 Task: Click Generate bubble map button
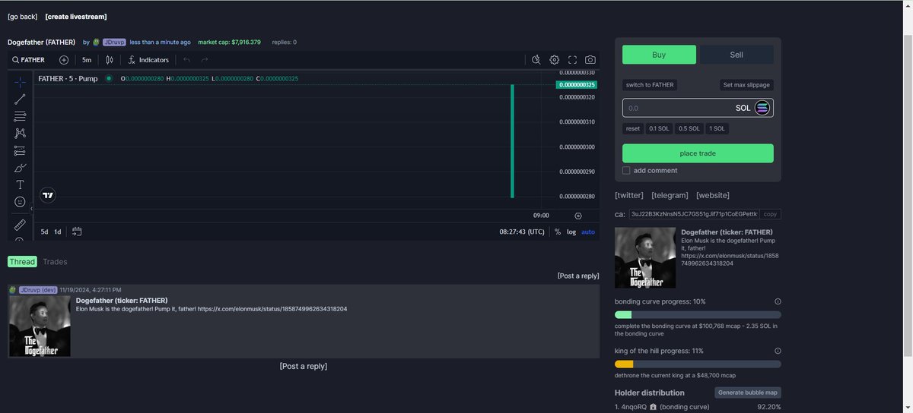tap(748, 393)
